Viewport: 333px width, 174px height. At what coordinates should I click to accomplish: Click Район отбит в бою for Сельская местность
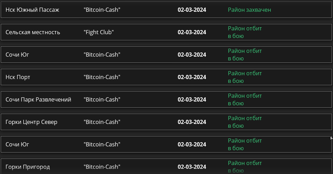(x=245, y=32)
